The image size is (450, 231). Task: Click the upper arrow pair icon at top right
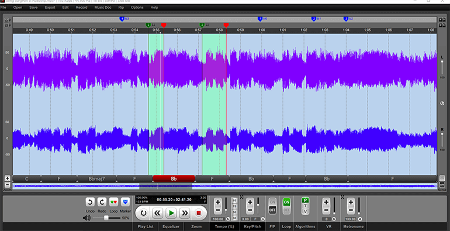442,19
